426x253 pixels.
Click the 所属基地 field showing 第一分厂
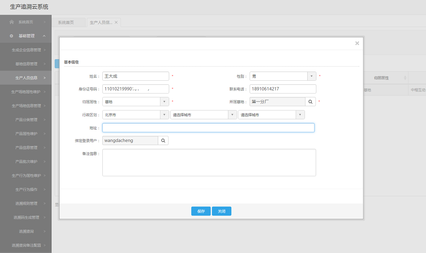[x=277, y=102]
